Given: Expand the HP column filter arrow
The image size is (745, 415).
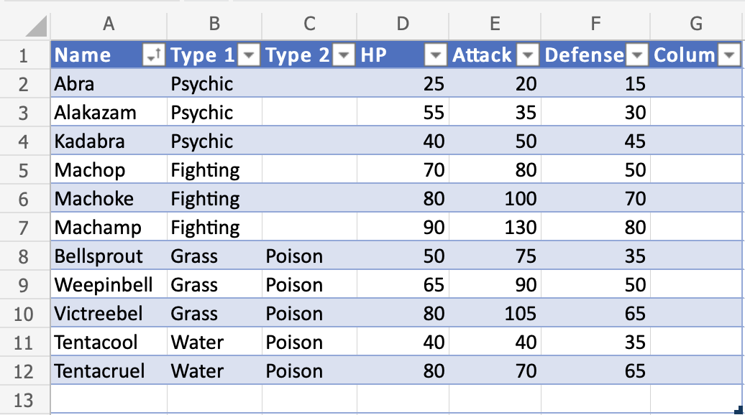Looking at the screenshot, I should pos(437,55).
